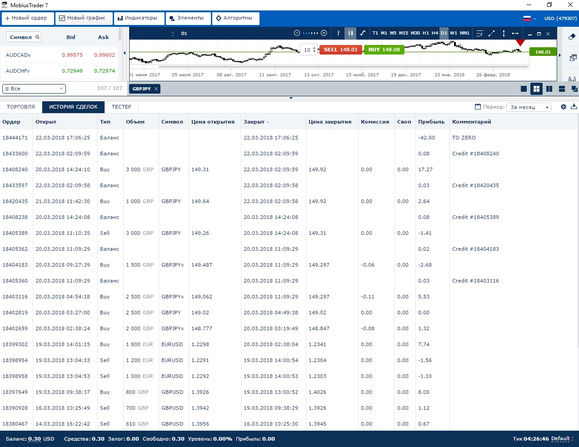Open the Период dropdown 'За месяц'
Image resolution: width=579 pixels, height=447 pixels.
point(529,107)
